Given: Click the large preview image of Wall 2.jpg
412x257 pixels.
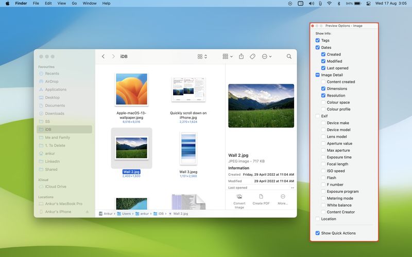Looking at the screenshot, I should pos(261,106).
